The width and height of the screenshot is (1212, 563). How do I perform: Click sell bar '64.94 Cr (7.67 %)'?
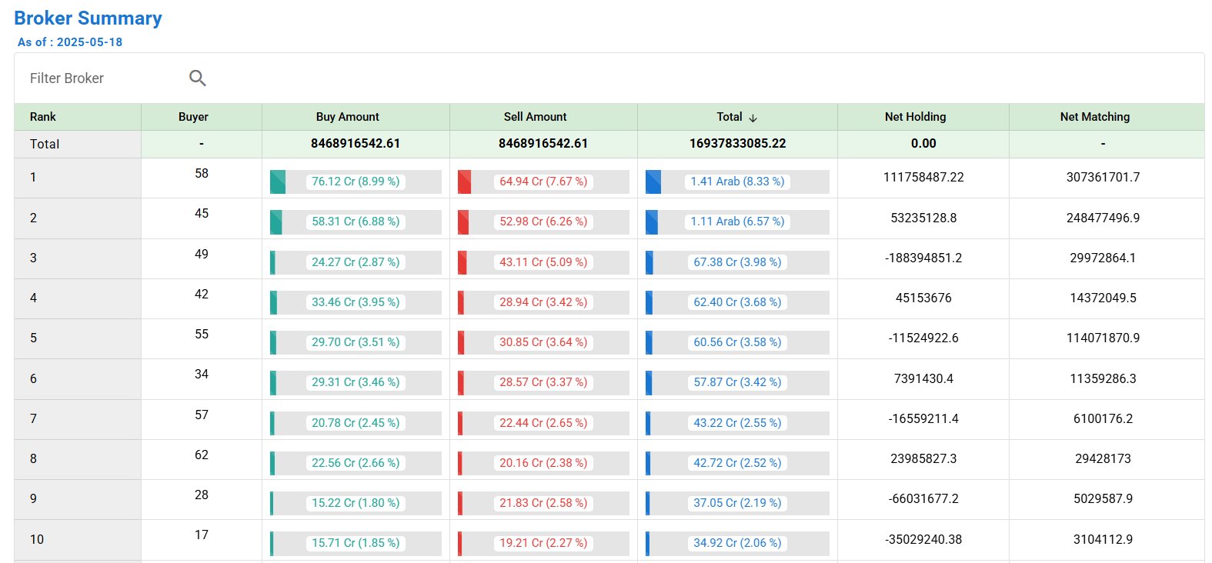543,182
